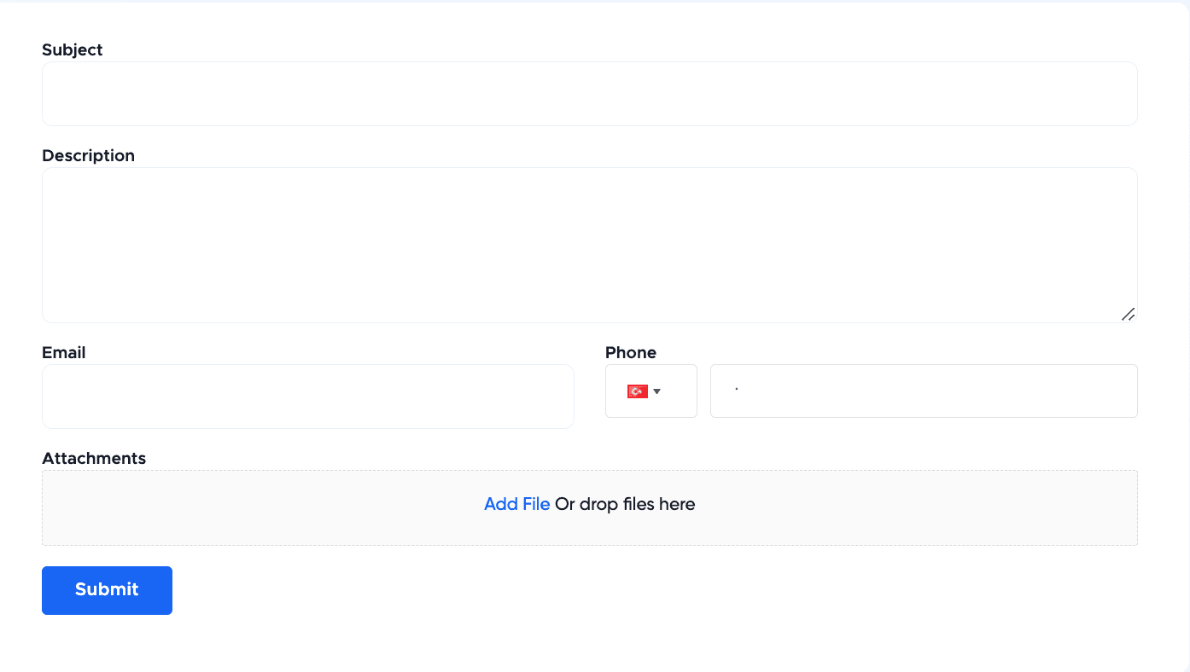Click the Submit button label
Image resolution: width=1190 pixels, height=672 pixels.
point(107,589)
